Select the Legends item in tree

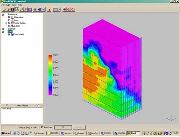(12, 29)
